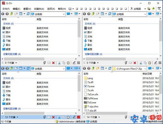Click the first pane layout icon in the main toolbar
The height and width of the screenshot is (124, 163).
(70, 9)
